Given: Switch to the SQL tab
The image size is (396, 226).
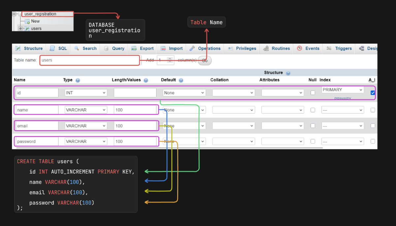Looking at the screenshot, I should pos(58,48).
